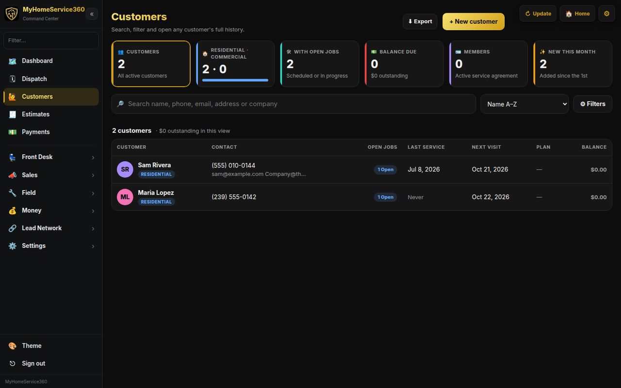Click the Home button

click(x=577, y=14)
